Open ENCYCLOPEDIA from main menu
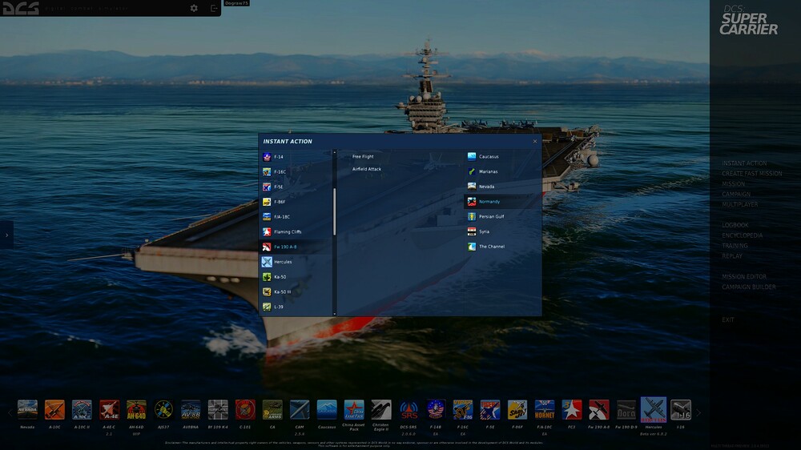The width and height of the screenshot is (801, 450). pos(742,235)
